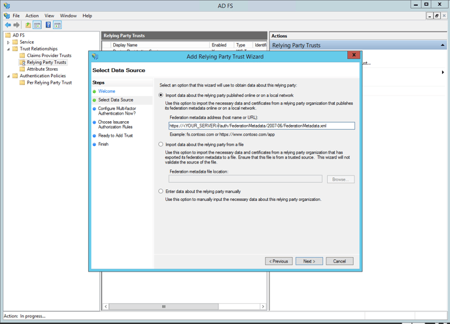Click the Browse button for metadata file
450x324 pixels.
pyautogui.click(x=341, y=179)
